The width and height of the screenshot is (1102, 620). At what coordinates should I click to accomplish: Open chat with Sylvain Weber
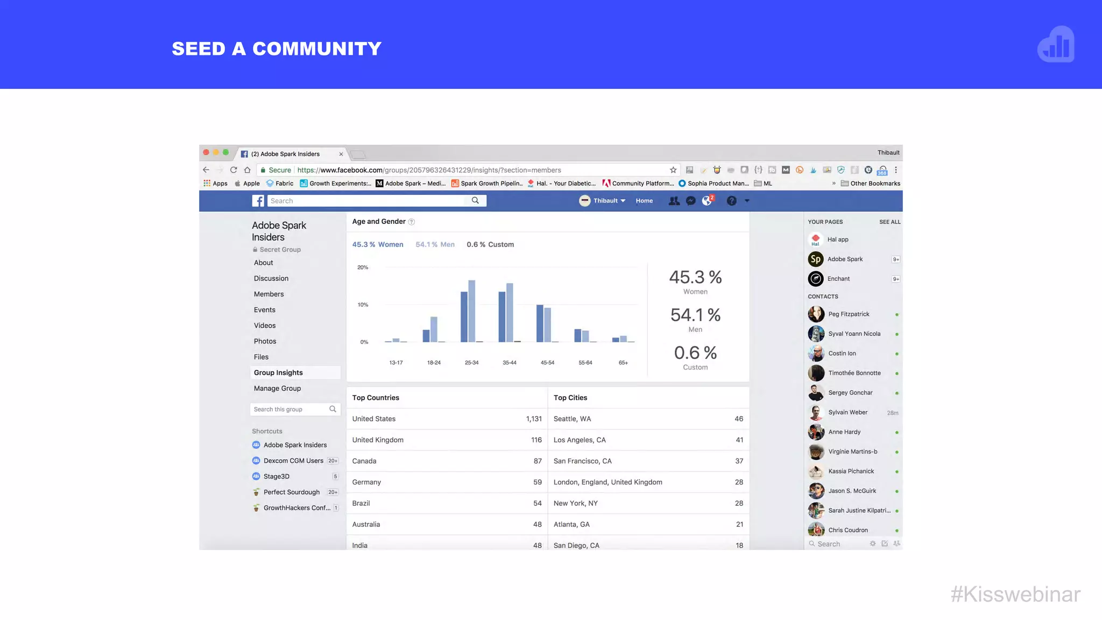click(x=854, y=412)
